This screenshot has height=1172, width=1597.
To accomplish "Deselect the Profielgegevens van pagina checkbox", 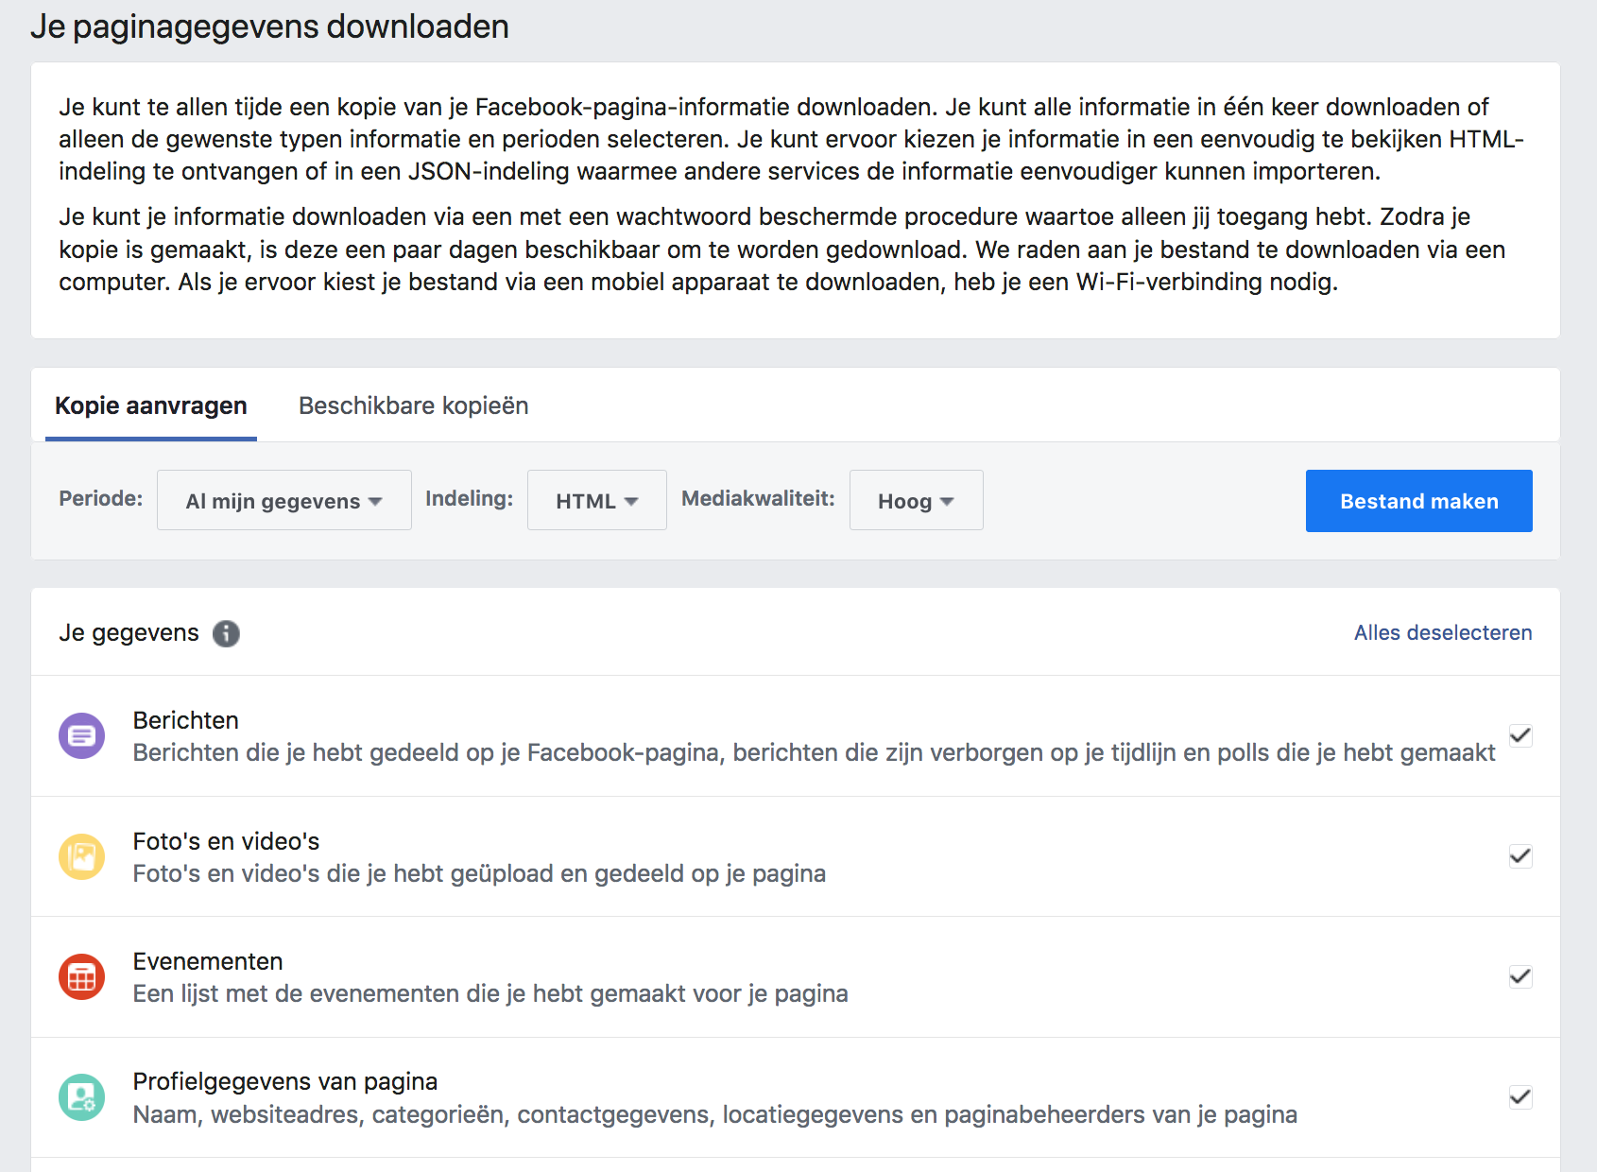I will click(x=1520, y=1097).
